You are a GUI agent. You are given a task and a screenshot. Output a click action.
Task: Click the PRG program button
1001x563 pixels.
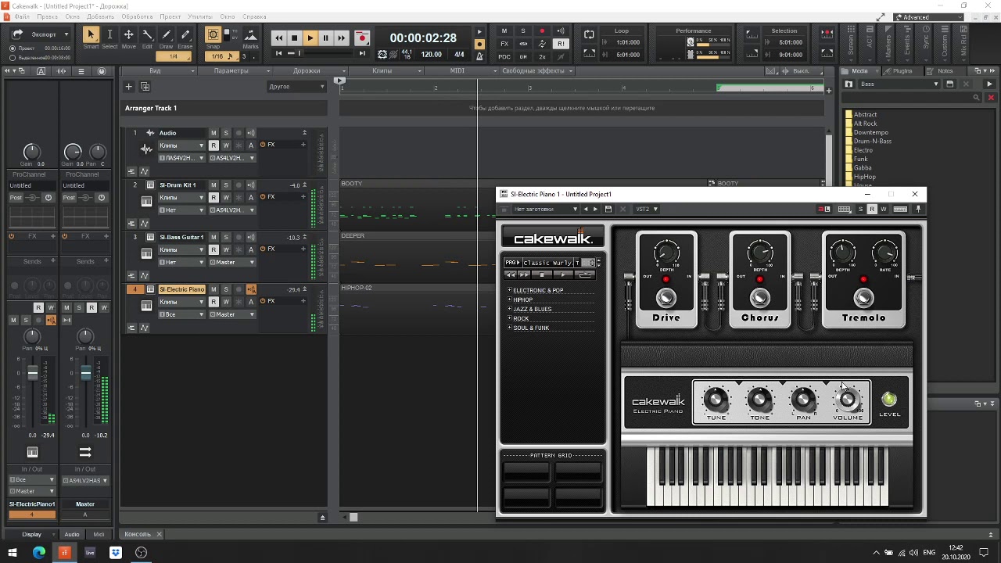tap(511, 263)
